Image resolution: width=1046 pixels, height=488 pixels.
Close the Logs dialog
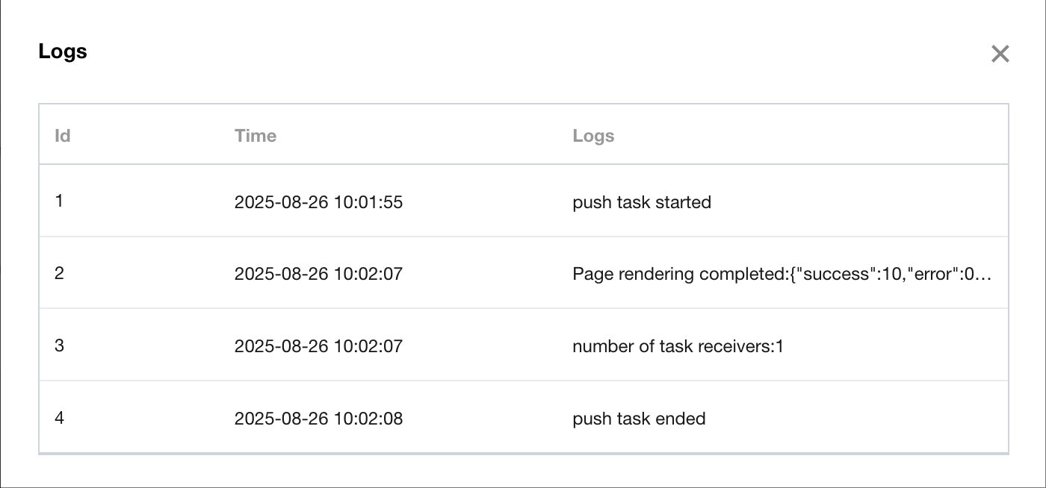1000,54
